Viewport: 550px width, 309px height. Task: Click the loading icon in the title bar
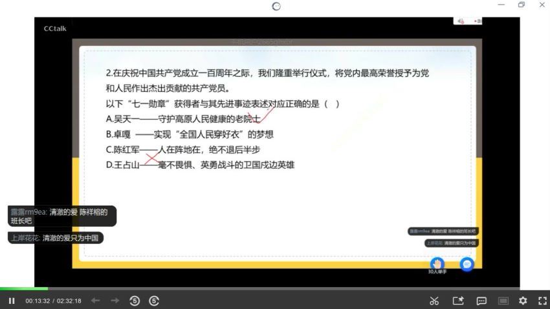[x=276, y=6]
